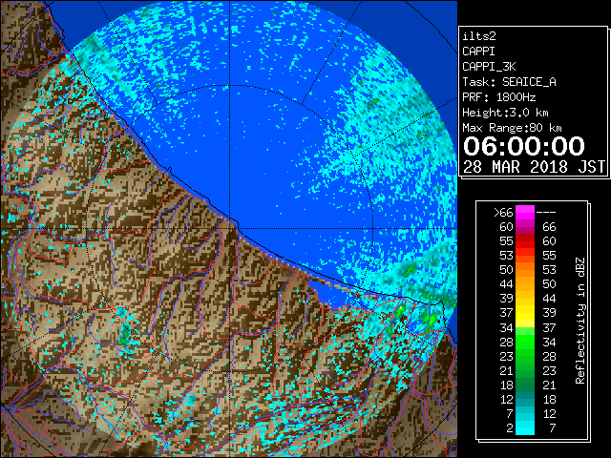Screen dimensions: 611x458
Task: Select the bright green 28–34 dBZ swatch
Action: pyautogui.click(x=525, y=342)
